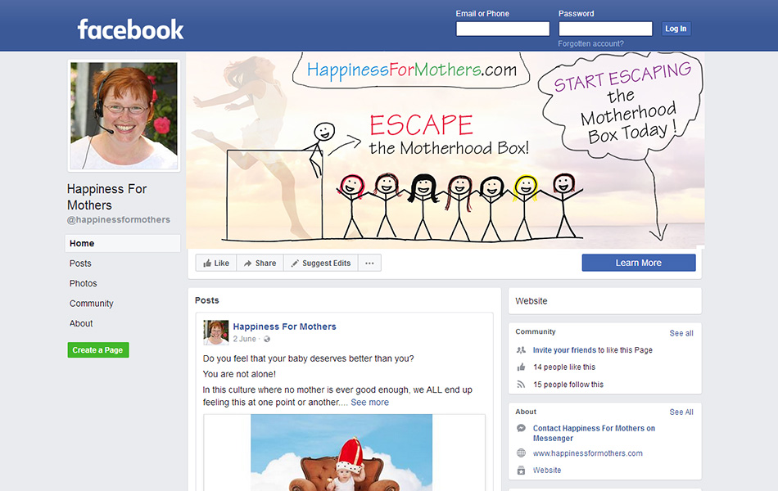
Task: Click the public globe icon on post
Action: click(x=267, y=340)
